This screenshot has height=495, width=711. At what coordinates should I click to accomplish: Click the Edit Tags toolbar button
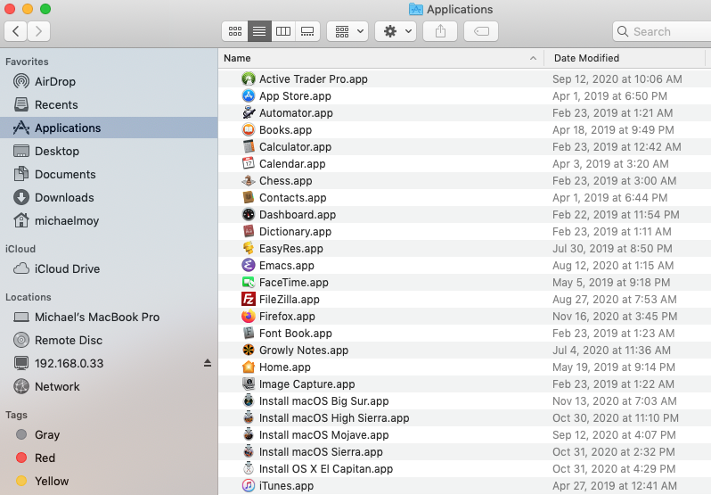point(481,31)
